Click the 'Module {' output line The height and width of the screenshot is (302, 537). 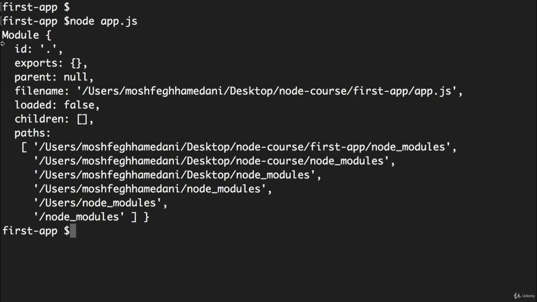click(26, 35)
